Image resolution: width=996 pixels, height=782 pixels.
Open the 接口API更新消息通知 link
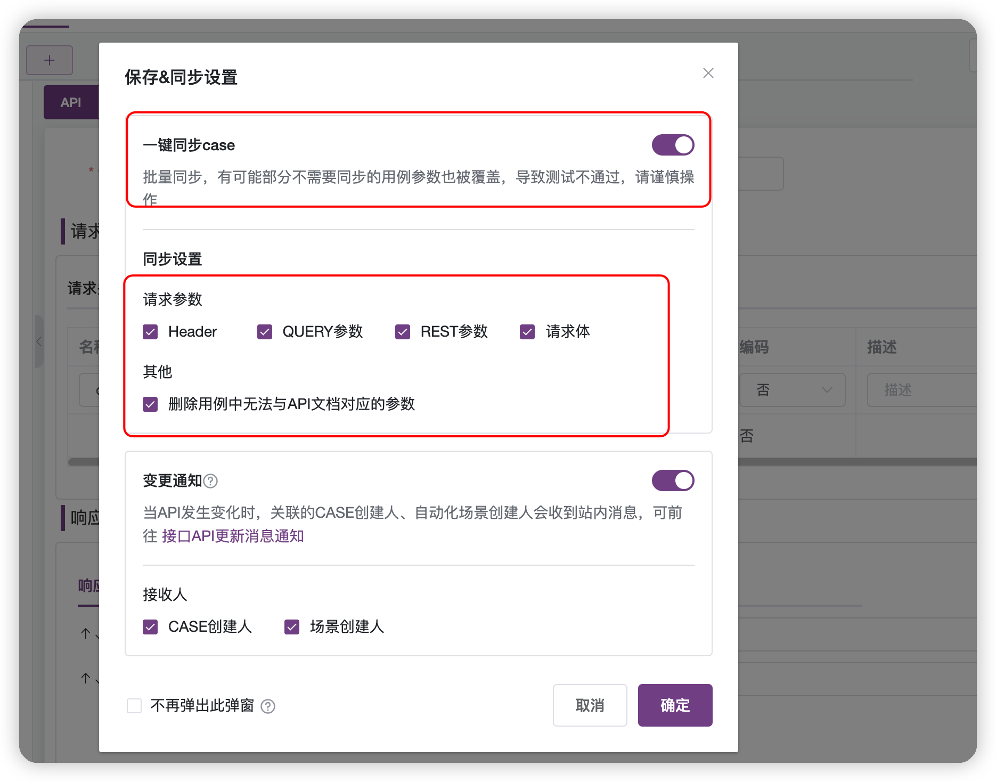pyautogui.click(x=233, y=536)
